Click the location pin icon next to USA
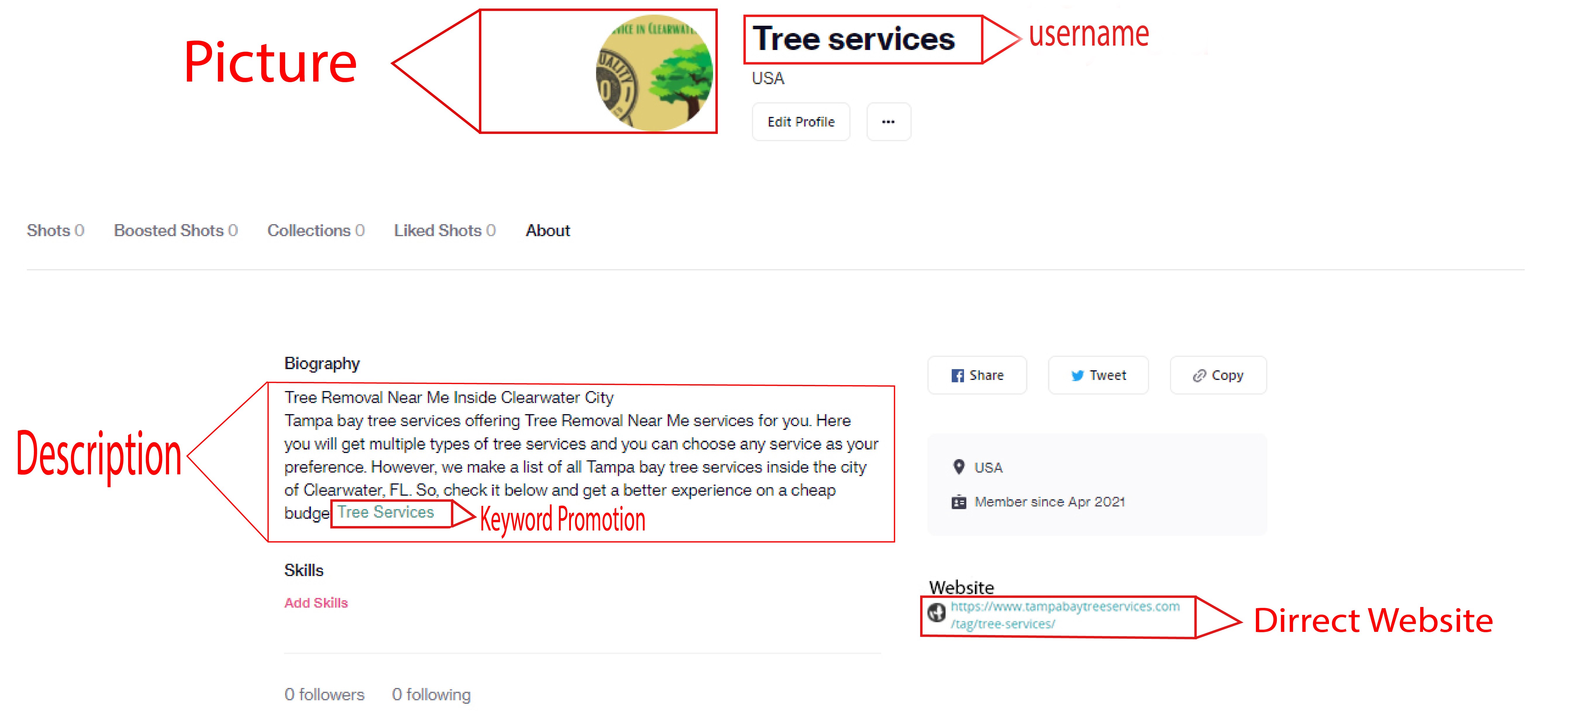1594x721 pixels. [x=958, y=467]
